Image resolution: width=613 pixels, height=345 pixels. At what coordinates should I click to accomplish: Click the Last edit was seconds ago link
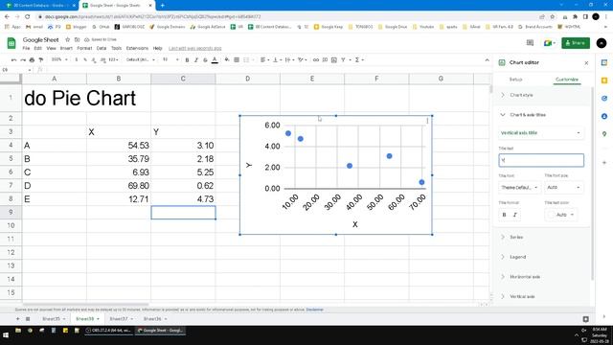[194, 49]
